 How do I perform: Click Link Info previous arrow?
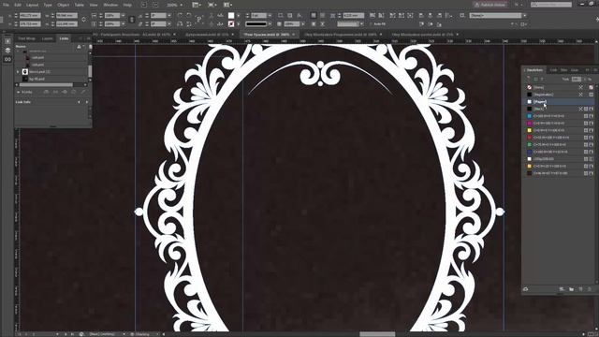tap(79, 102)
